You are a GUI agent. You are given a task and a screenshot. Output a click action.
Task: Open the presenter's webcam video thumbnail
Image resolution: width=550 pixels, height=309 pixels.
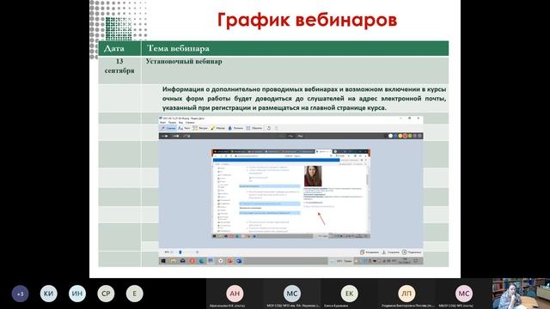(522, 294)
